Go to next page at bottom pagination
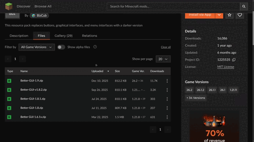The image size is (254, 142). pos(168,130)
